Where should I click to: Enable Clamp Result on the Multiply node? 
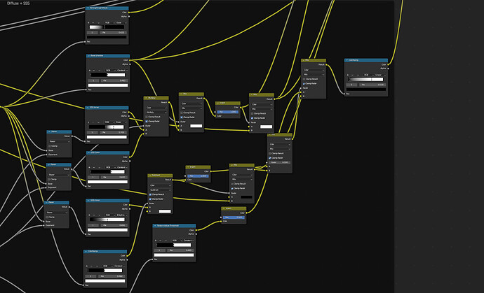click(x=147, y=117)
